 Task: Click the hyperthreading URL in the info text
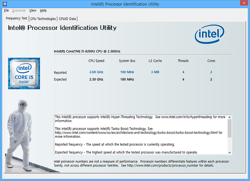coord(186,117)
